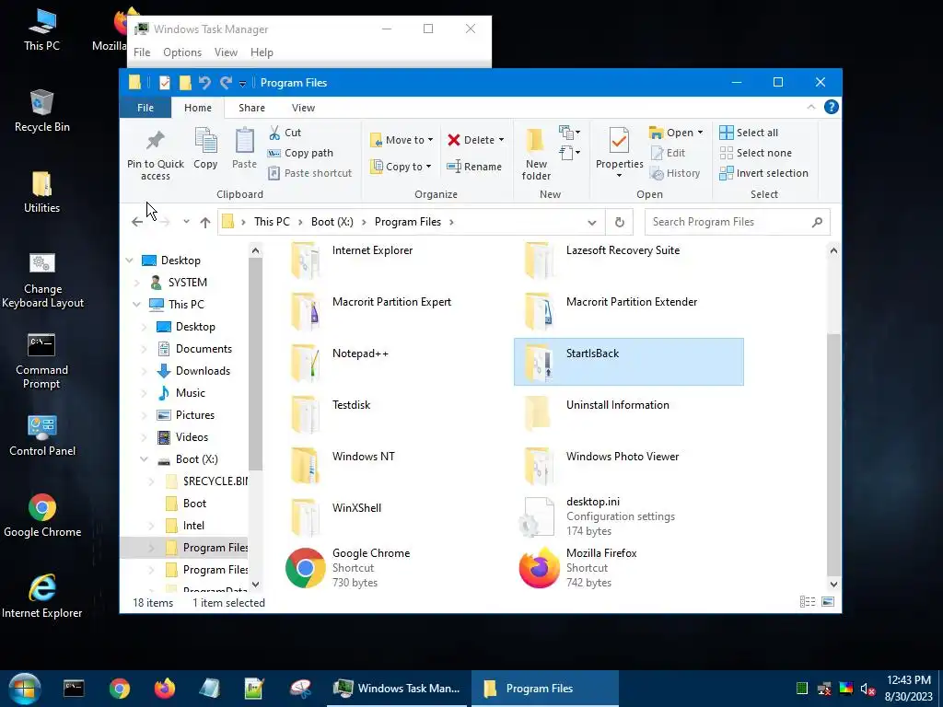Click the Search Program Files box

point(737,222)
